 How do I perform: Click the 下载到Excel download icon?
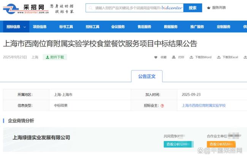click(218, 58)
